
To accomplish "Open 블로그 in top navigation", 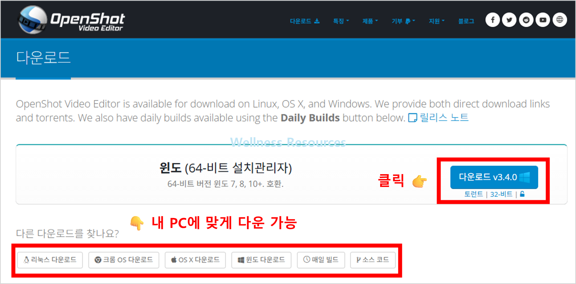I will [466, 21].
